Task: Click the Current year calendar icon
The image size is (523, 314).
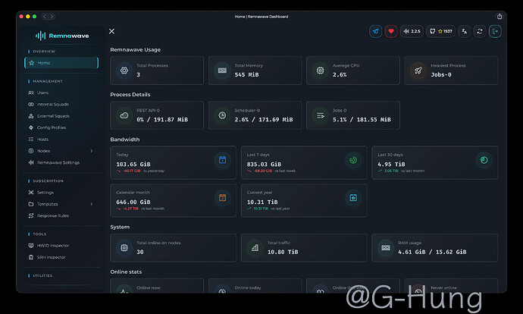Action: point(353,197)
